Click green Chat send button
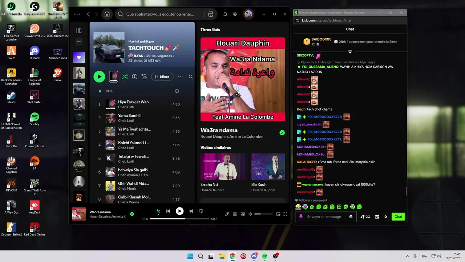The width and height of the screenshot is (465, 262). [x=399, y=217]
